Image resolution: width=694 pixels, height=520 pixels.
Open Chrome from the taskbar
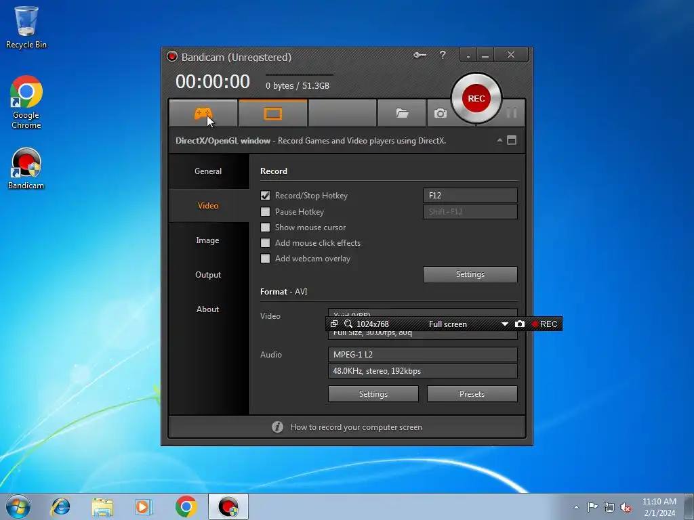[186, 506]
